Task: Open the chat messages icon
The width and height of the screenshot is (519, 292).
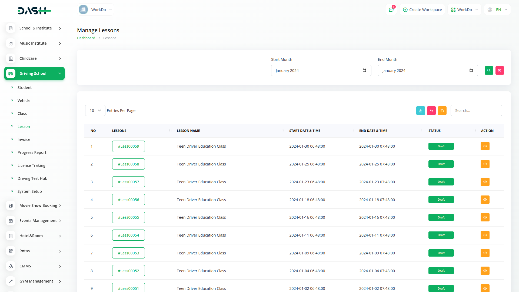Action: click(391, 10)
